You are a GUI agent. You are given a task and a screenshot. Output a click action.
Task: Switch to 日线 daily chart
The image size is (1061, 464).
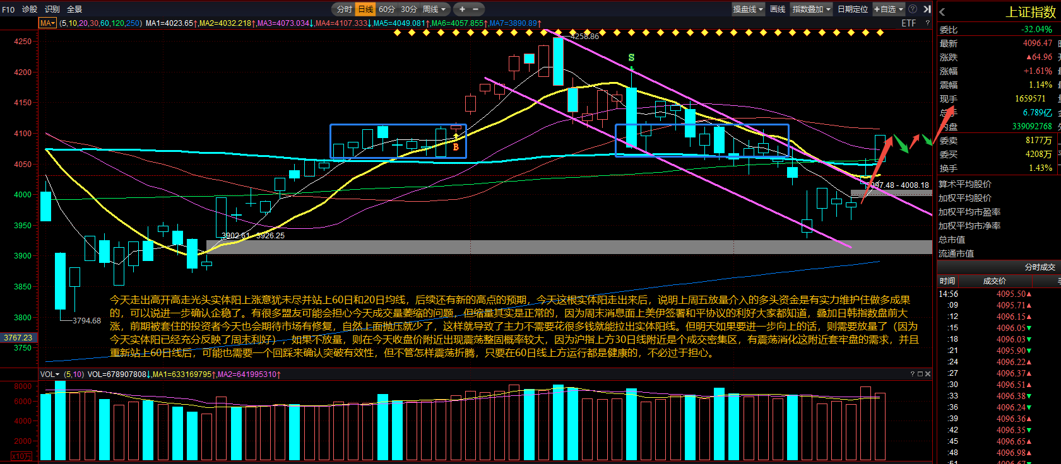[x=365, y=9]
